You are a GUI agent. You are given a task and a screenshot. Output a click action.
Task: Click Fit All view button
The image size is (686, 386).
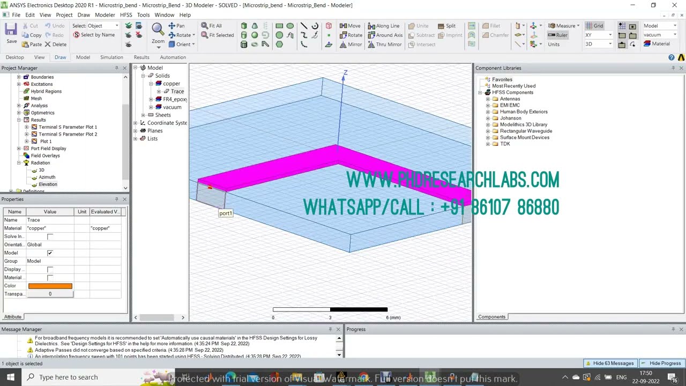pos(212,26)
